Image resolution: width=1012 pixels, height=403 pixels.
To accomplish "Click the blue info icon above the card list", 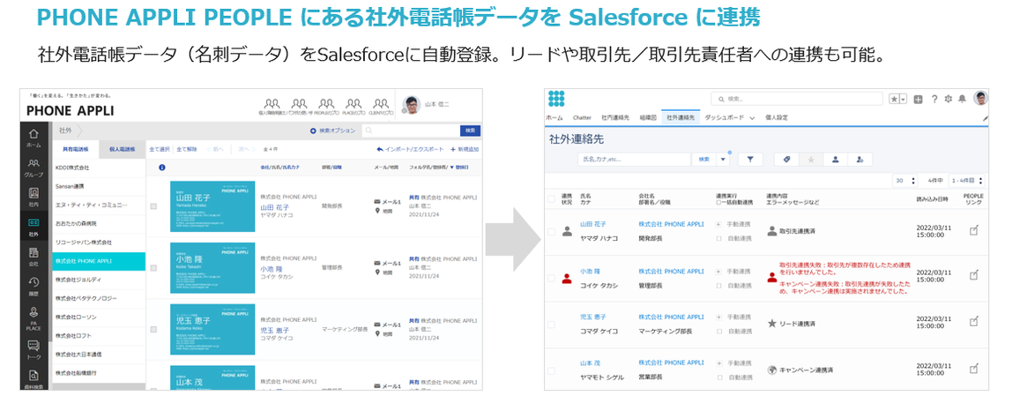I will 161,168.
